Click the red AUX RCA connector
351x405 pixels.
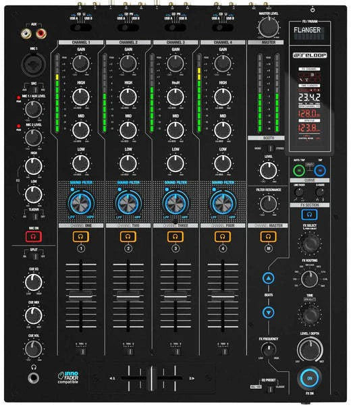(x=41, y=33)
